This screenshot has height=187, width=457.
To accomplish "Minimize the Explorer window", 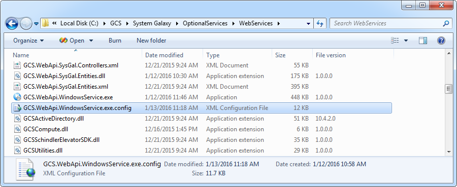I will point(409,6).
